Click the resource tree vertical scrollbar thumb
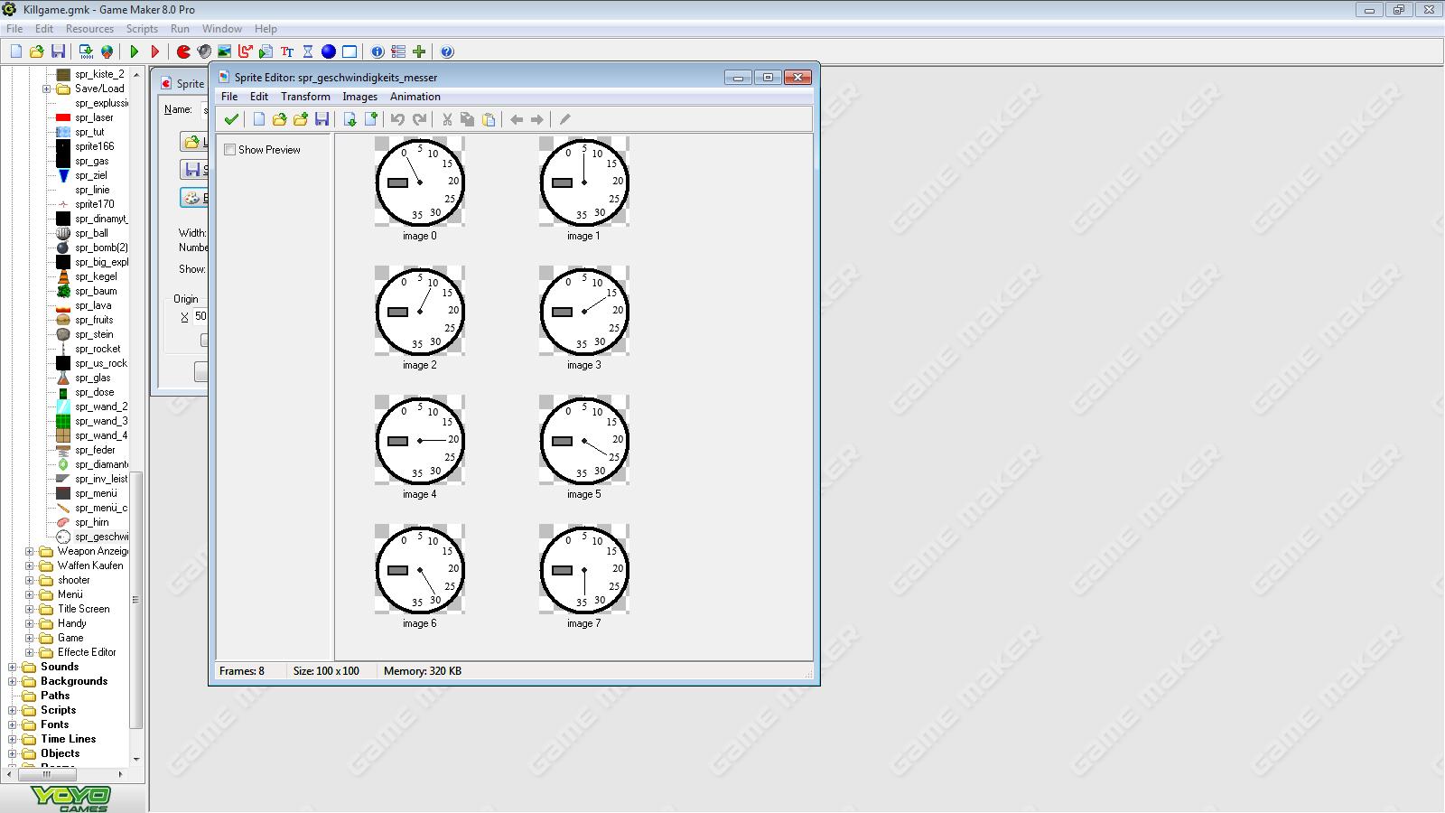Screen dimensions: 1445x813 pos(136,599)
